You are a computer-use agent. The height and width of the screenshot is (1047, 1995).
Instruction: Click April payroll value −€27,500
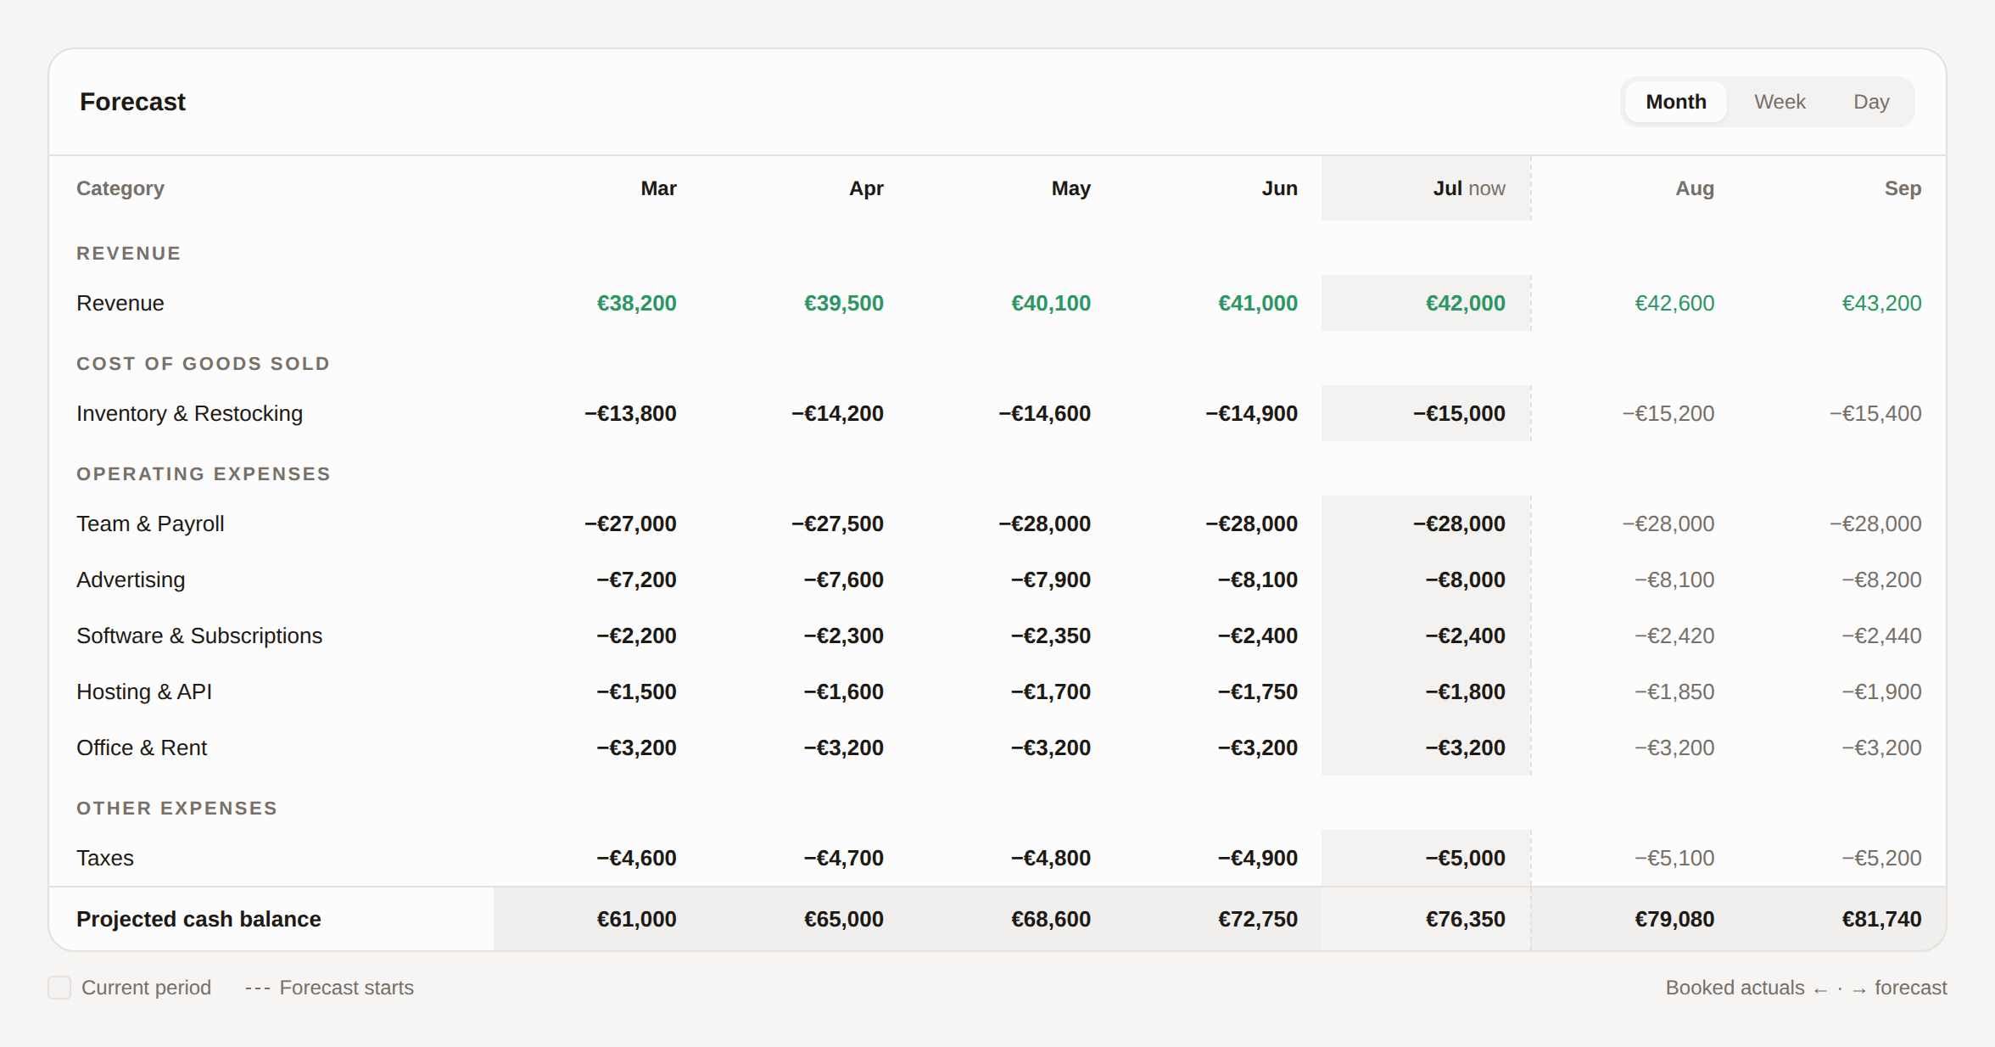[837, 523]
